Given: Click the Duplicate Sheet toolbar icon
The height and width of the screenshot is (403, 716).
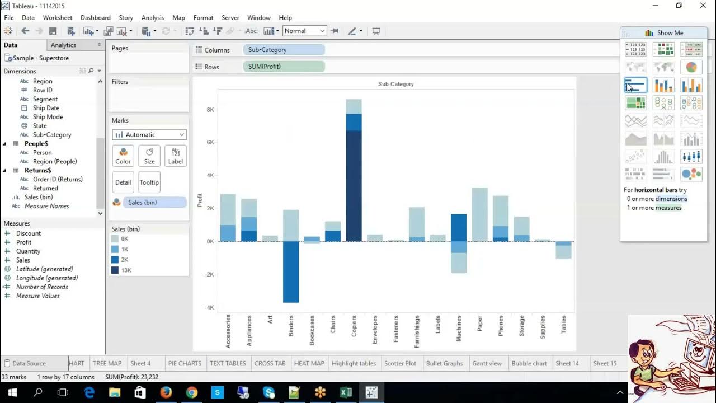Looking at the screenshot, I should pos(109,31).
